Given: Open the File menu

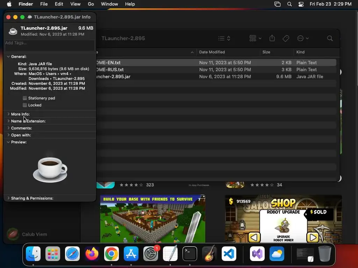Looking at the screenshot, I should click(x=44, y=4).
